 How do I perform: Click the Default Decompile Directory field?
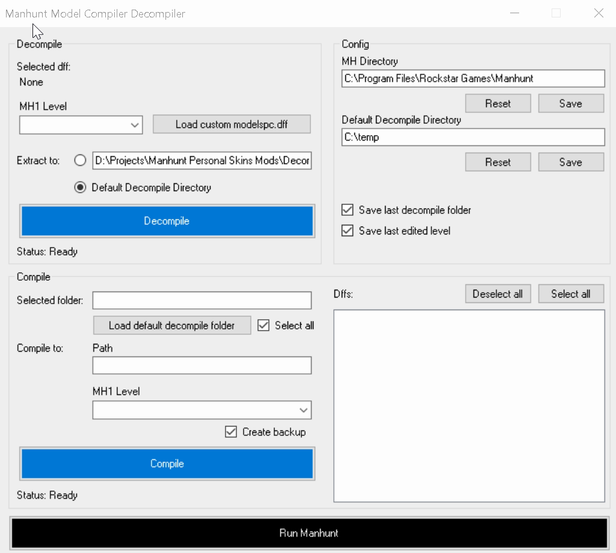tap(473, 137)
